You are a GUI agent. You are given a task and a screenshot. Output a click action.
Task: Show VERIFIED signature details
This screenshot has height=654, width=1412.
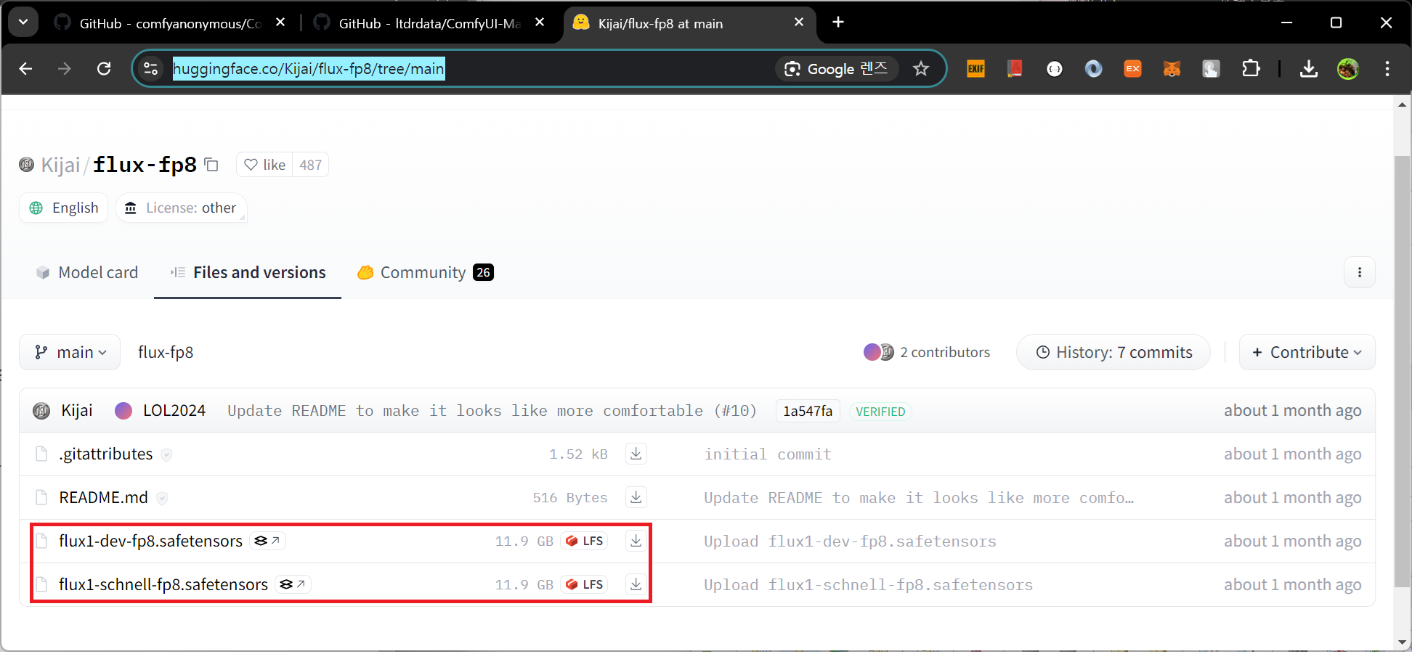(x=880, y=412)
